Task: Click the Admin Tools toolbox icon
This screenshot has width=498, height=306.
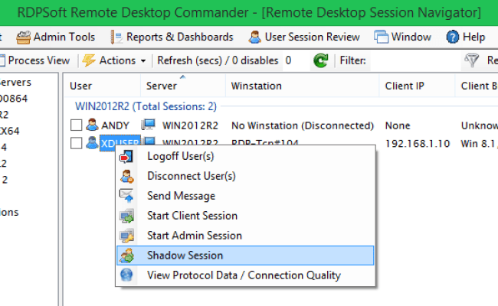Action: click(x=24, y=37)
